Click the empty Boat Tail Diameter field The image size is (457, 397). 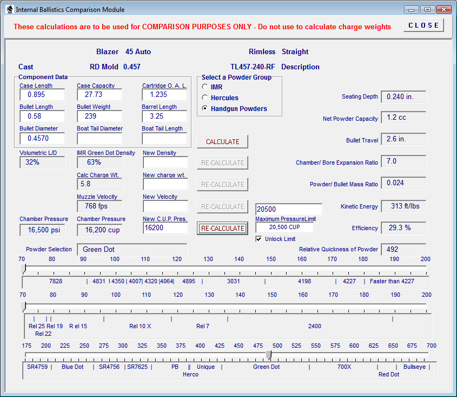[100, 138]
